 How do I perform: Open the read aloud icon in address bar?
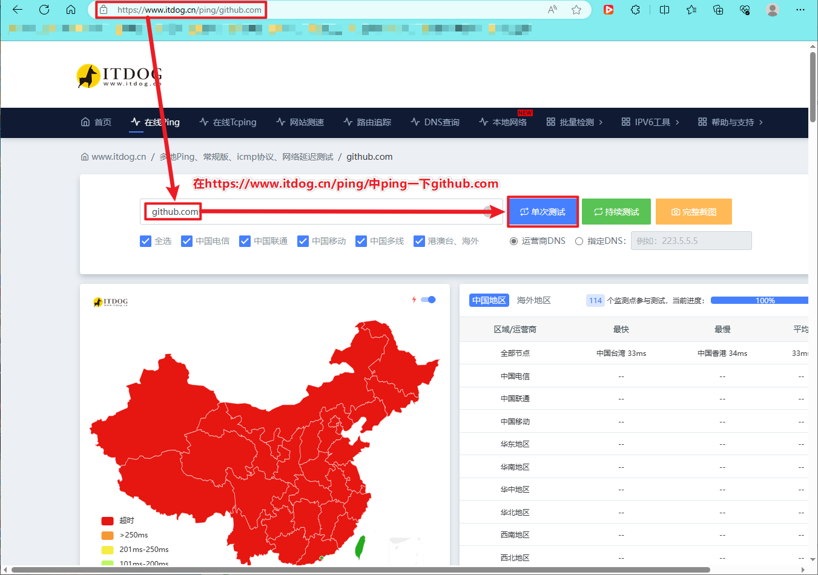coord(552,10)
